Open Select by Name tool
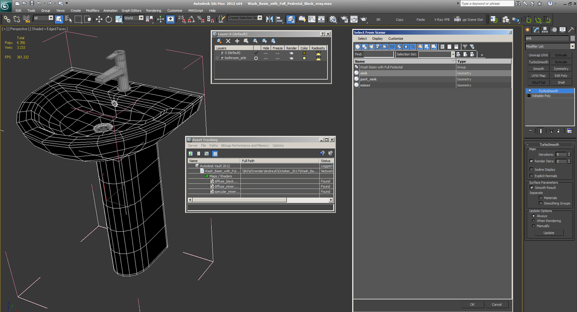Image resolution: width=577 pixels, height=312 pixels. click(69, 19)
